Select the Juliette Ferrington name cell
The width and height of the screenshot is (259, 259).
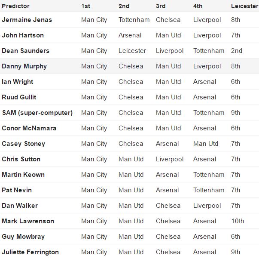pyautogui.click(x=30, y=252)
